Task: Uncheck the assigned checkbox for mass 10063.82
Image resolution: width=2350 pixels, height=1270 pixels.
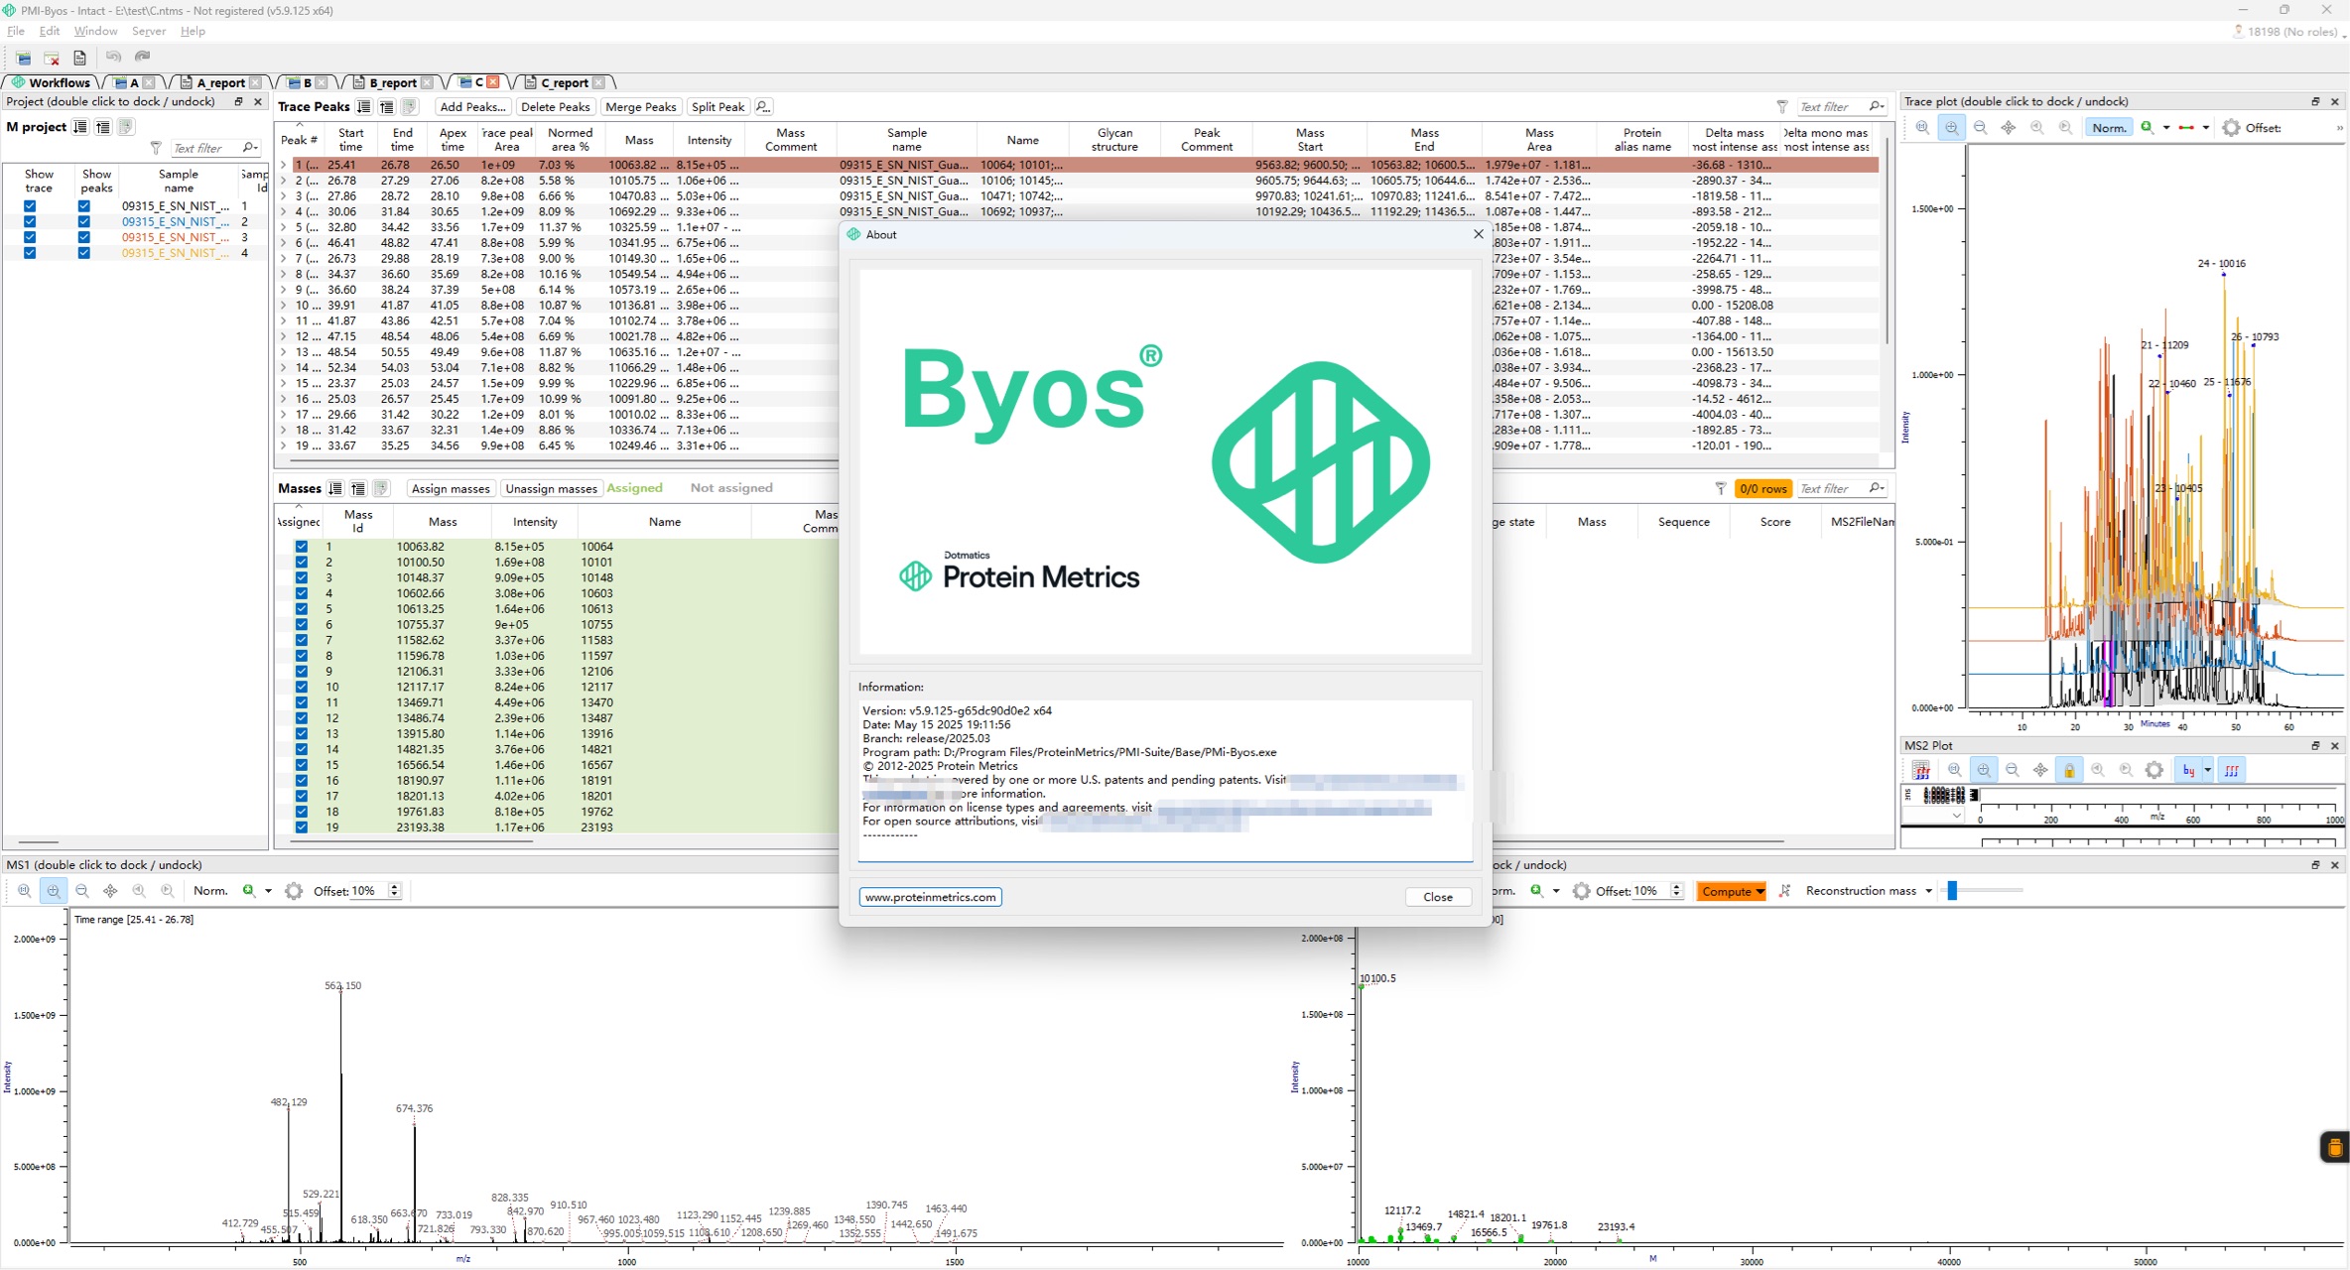Action: 302,547
